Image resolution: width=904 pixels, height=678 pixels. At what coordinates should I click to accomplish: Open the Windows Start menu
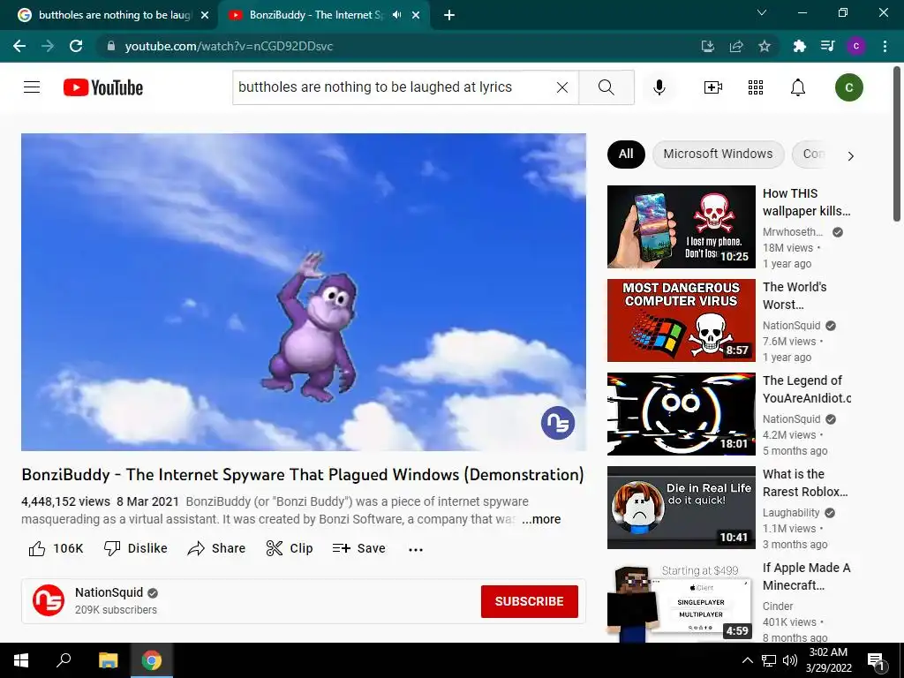coord(21,660)
